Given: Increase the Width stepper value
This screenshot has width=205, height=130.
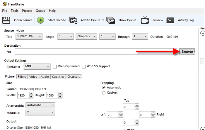Looking at the screenshot, I should (31, 94).
